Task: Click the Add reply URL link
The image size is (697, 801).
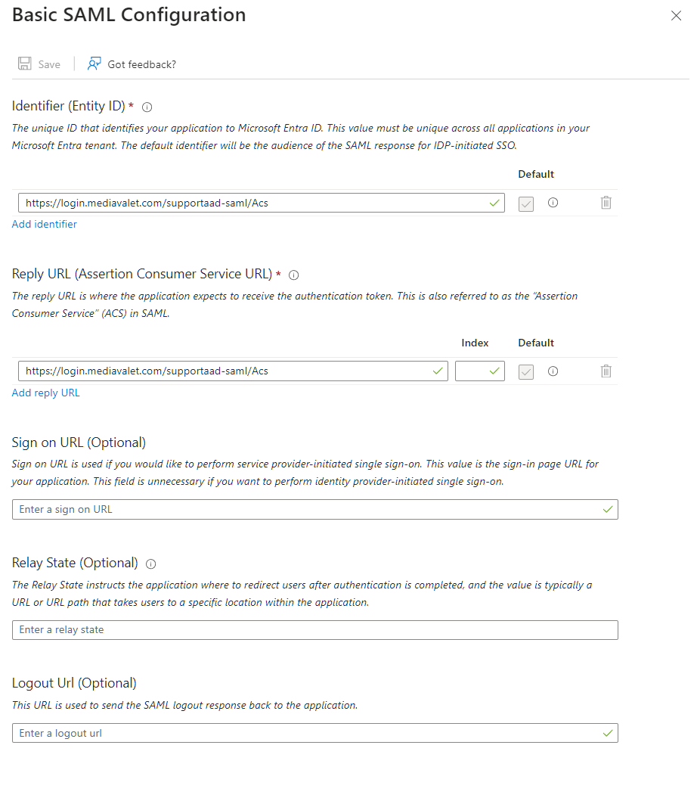Action: coord(45,393)
